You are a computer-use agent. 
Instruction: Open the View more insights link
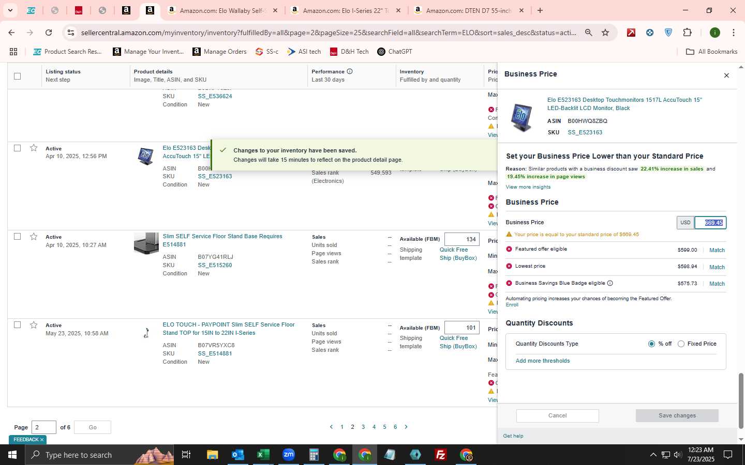528,187
